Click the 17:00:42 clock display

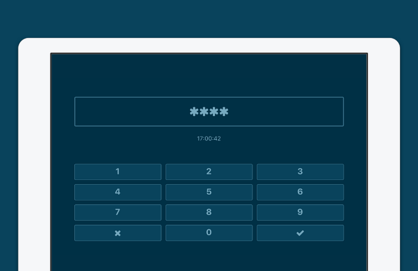[x=209, y=139]
